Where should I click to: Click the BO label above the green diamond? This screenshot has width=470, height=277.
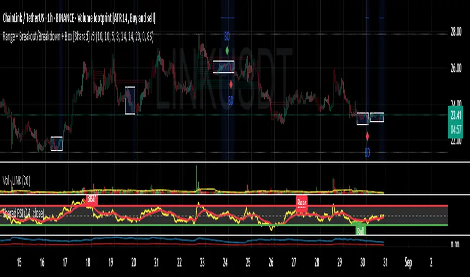coord(227,37)
